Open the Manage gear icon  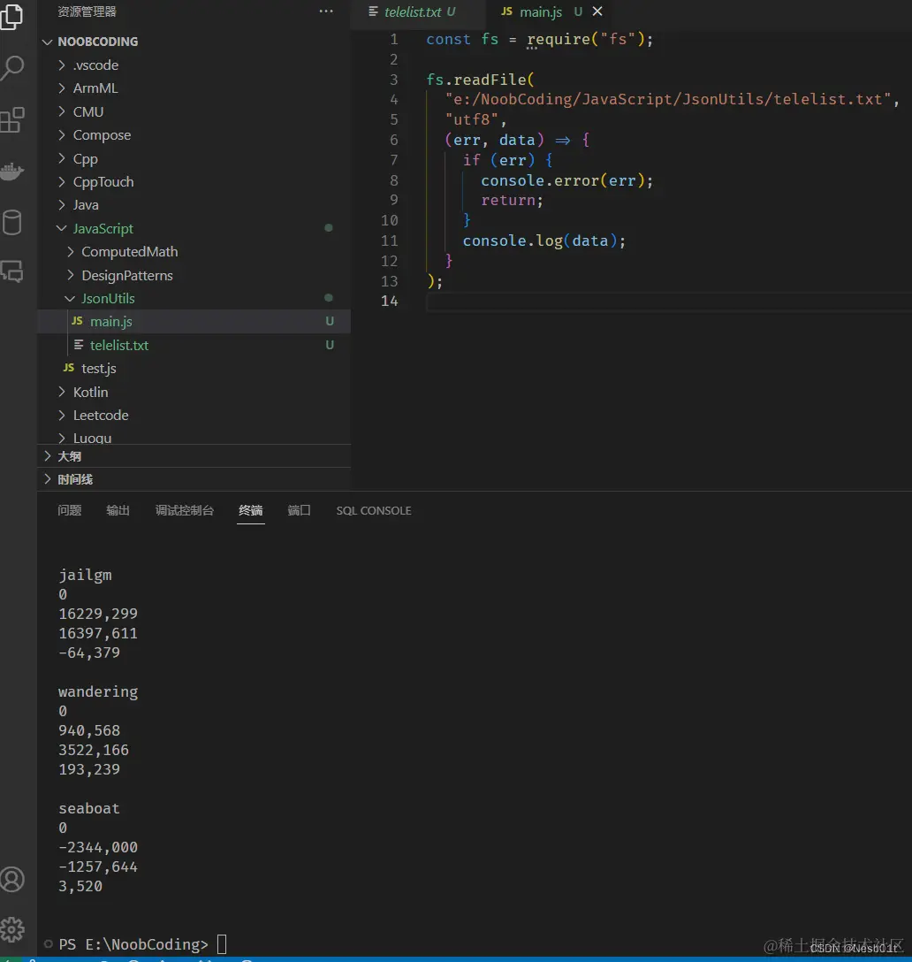pos(12,930)
